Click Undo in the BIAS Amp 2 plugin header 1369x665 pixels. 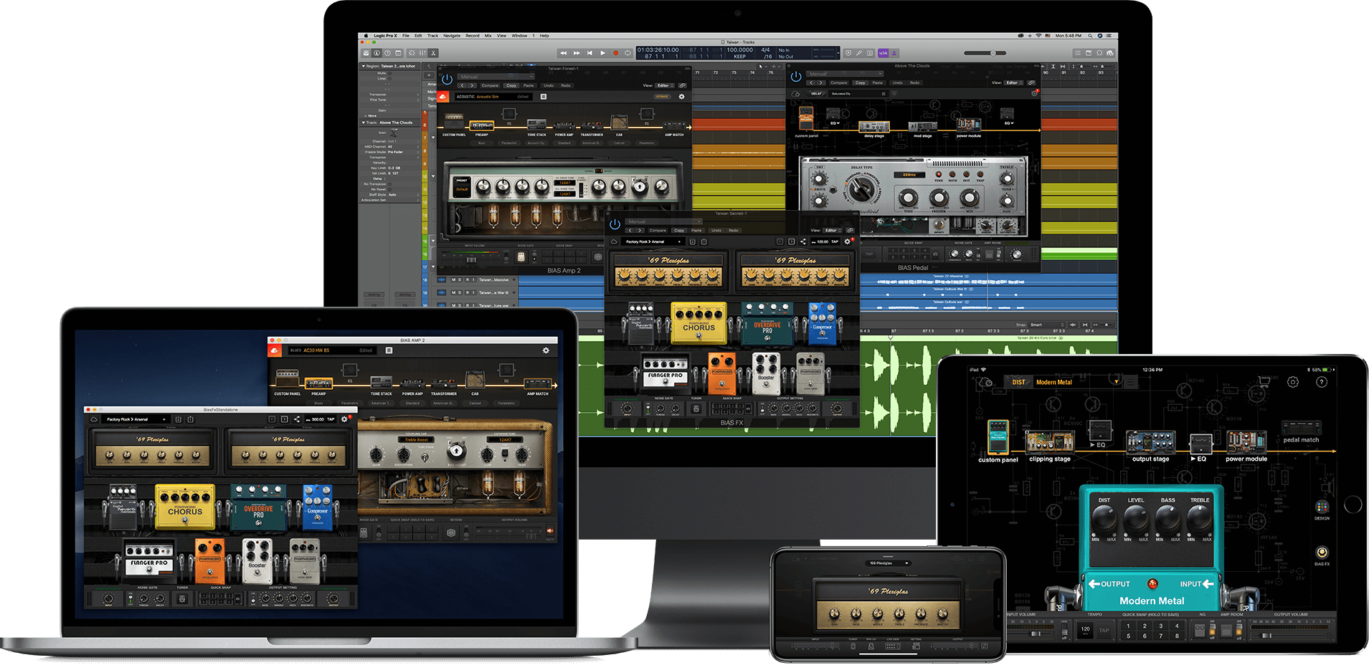pyautogui.click(x=549, y=85)
